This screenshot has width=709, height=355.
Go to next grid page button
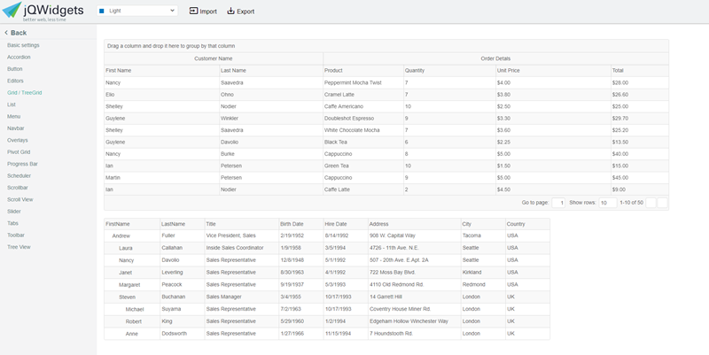coord(662,203)
